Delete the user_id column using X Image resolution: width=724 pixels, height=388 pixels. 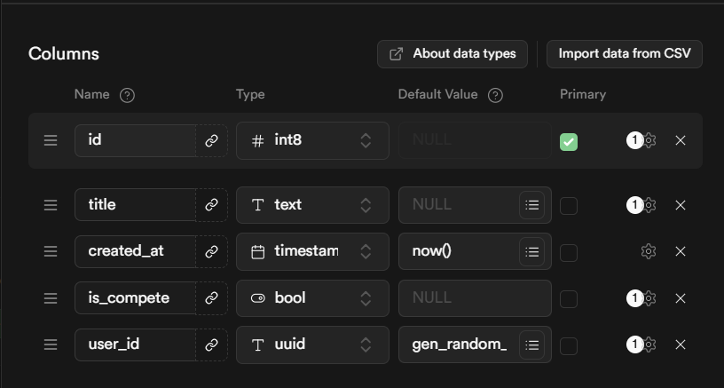(x=681, y=344)
